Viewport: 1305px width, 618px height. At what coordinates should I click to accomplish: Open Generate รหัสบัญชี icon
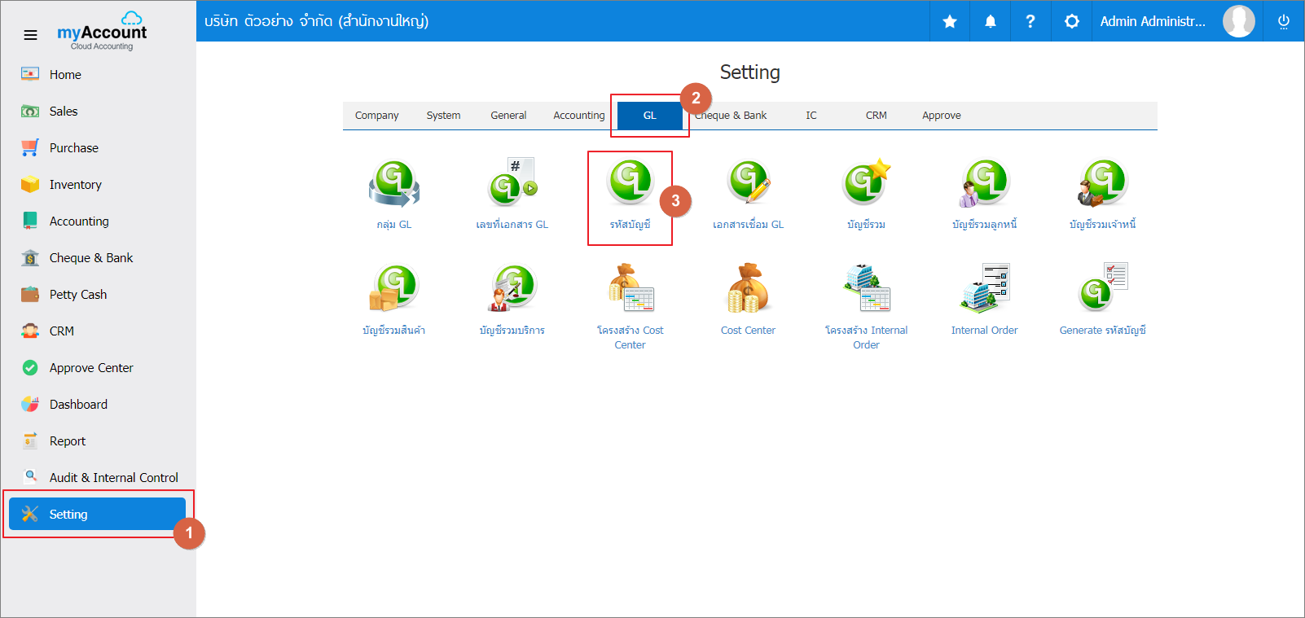coord(1102,288)
